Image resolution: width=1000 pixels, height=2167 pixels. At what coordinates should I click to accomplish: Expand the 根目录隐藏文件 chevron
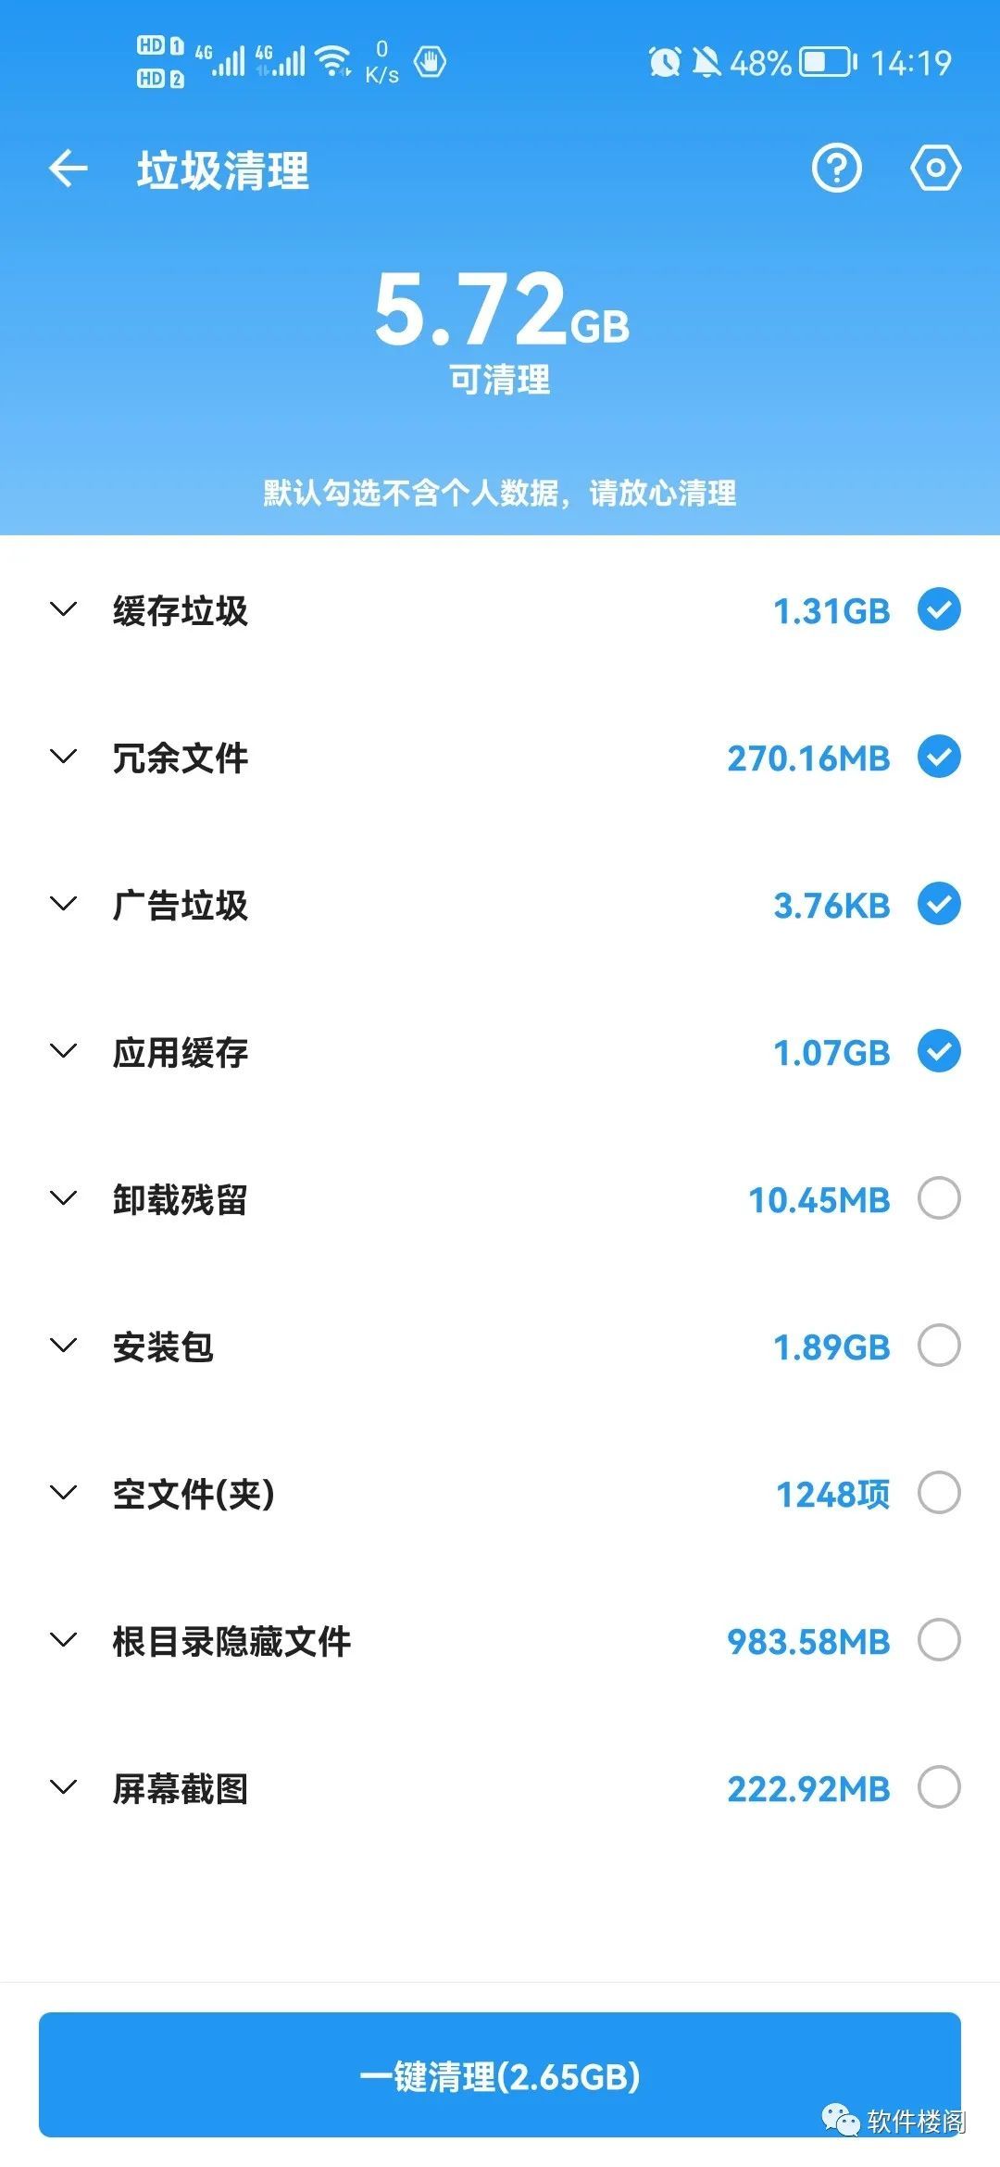63,1640
